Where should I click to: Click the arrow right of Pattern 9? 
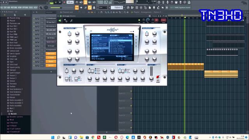[x=124, y=7]
